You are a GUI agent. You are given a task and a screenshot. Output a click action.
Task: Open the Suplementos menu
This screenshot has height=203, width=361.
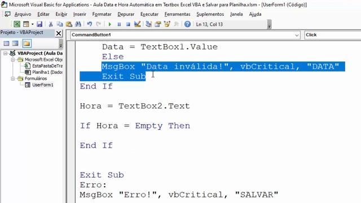(x=210, y=14)
